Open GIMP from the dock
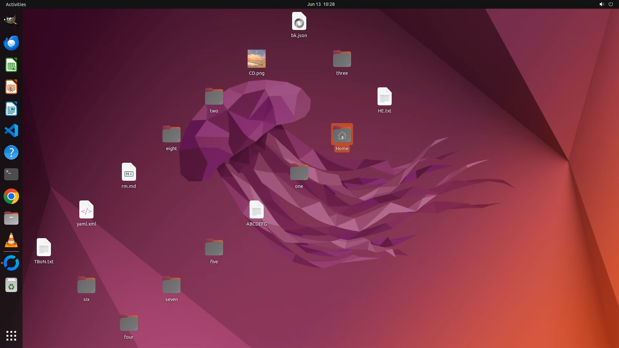619x348 pixels. click(11, 21)
